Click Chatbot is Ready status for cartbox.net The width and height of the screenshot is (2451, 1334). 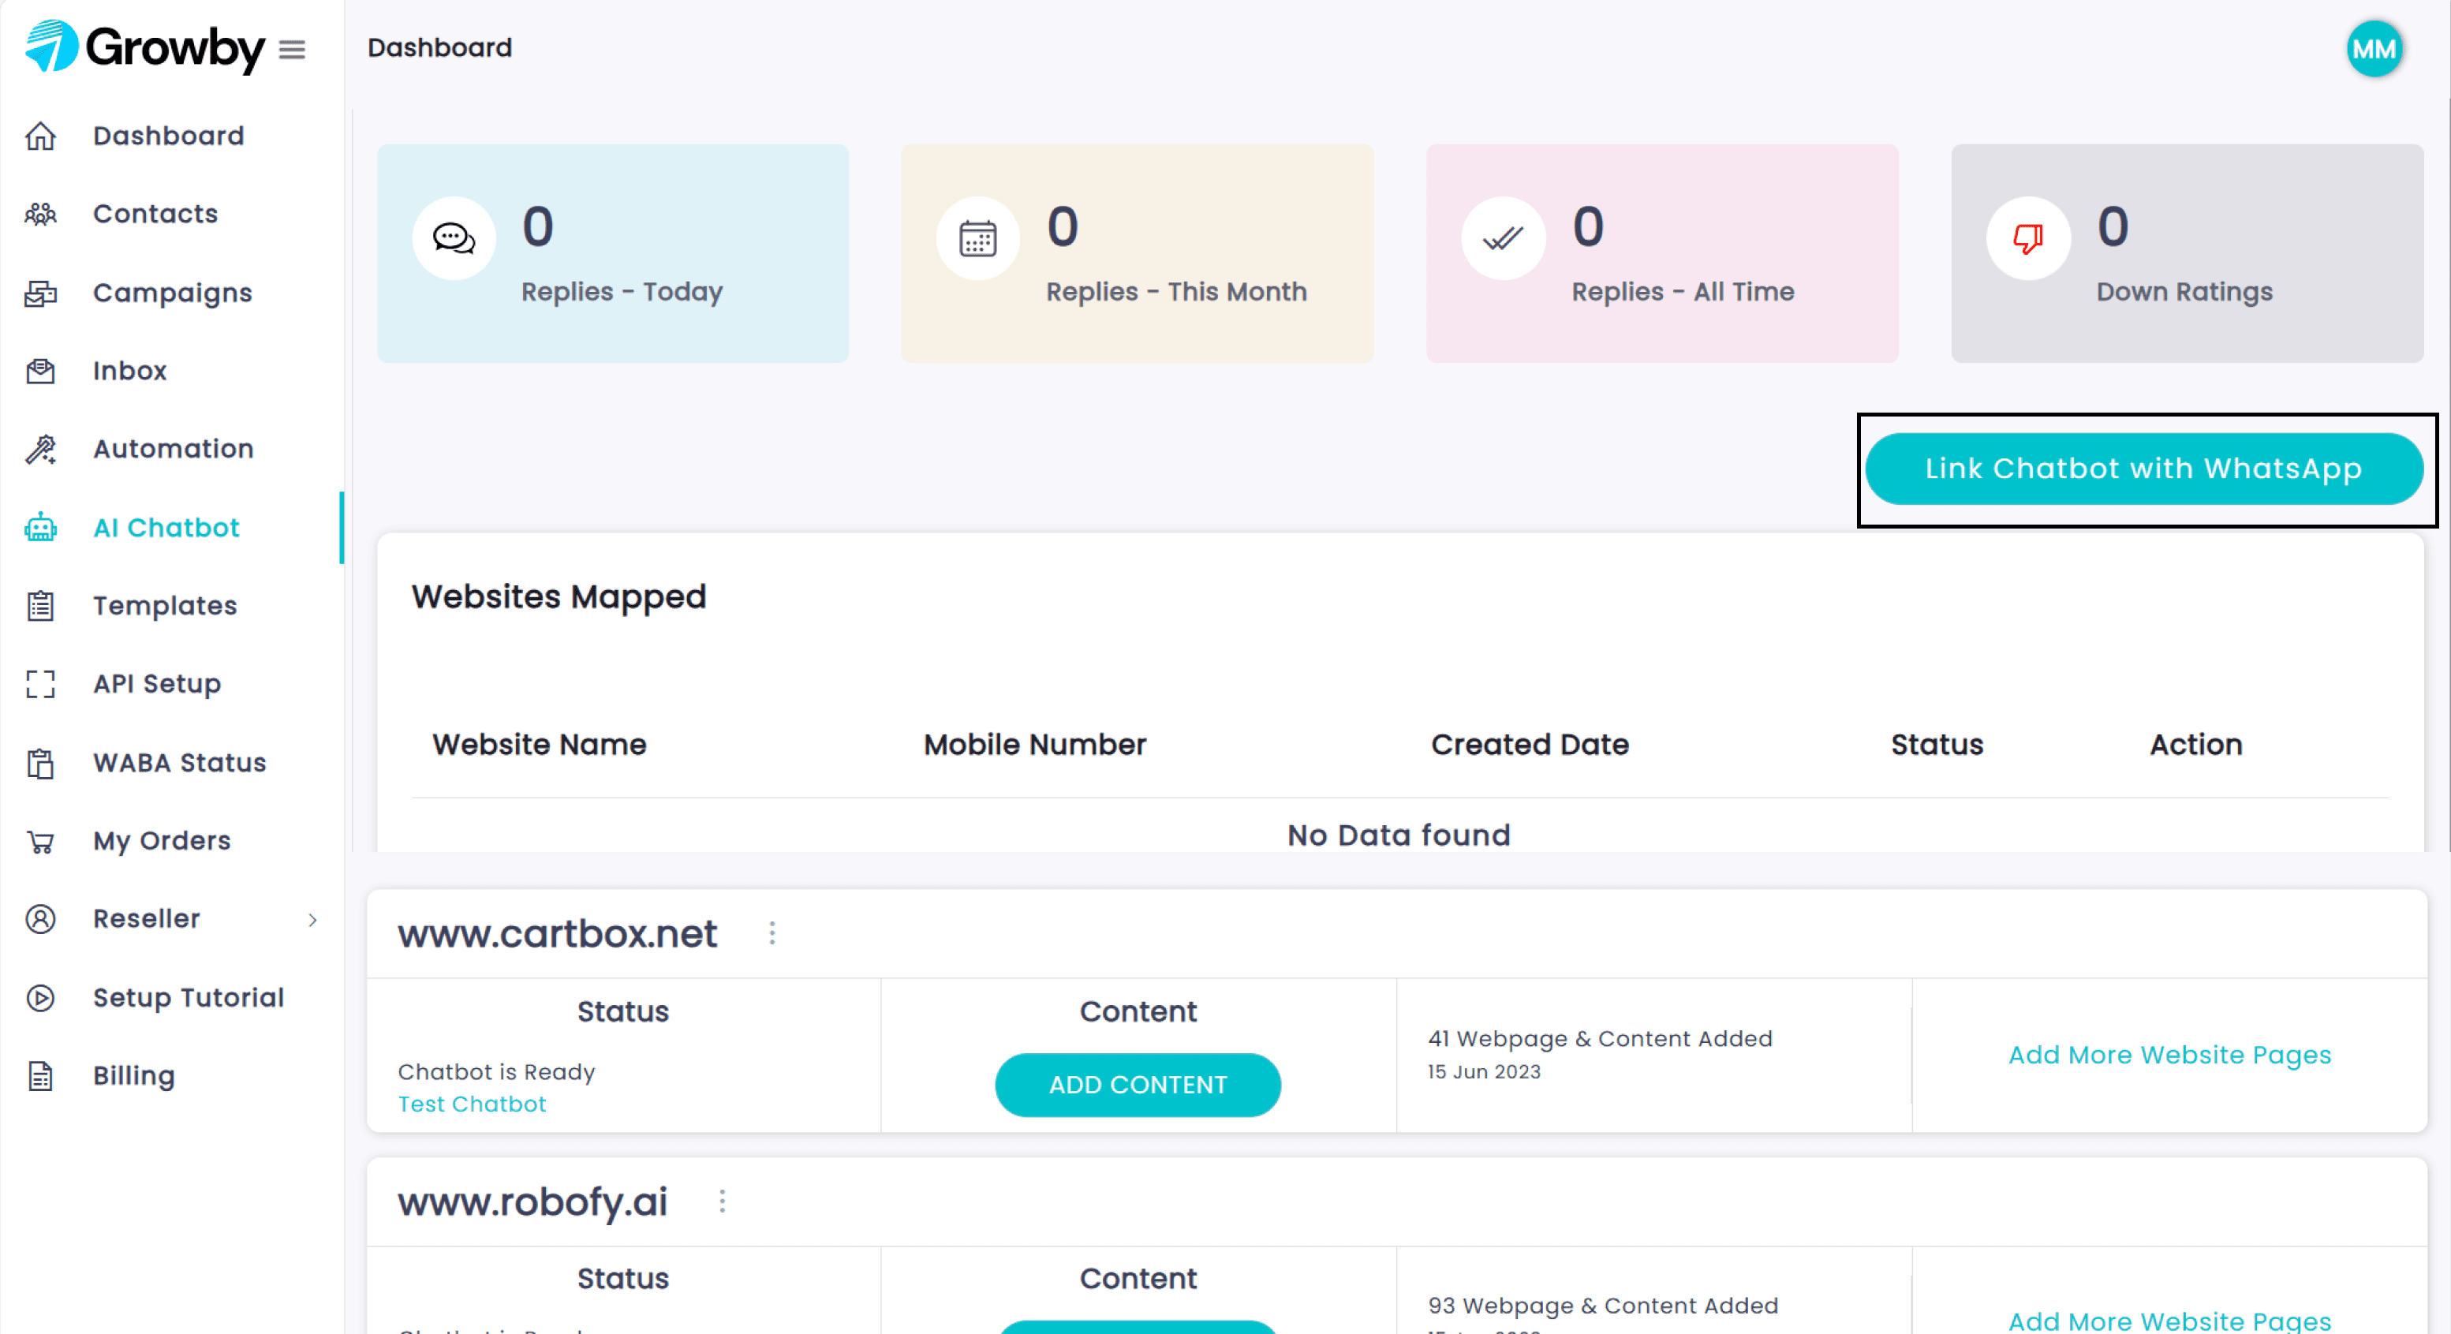[497, 1072]
